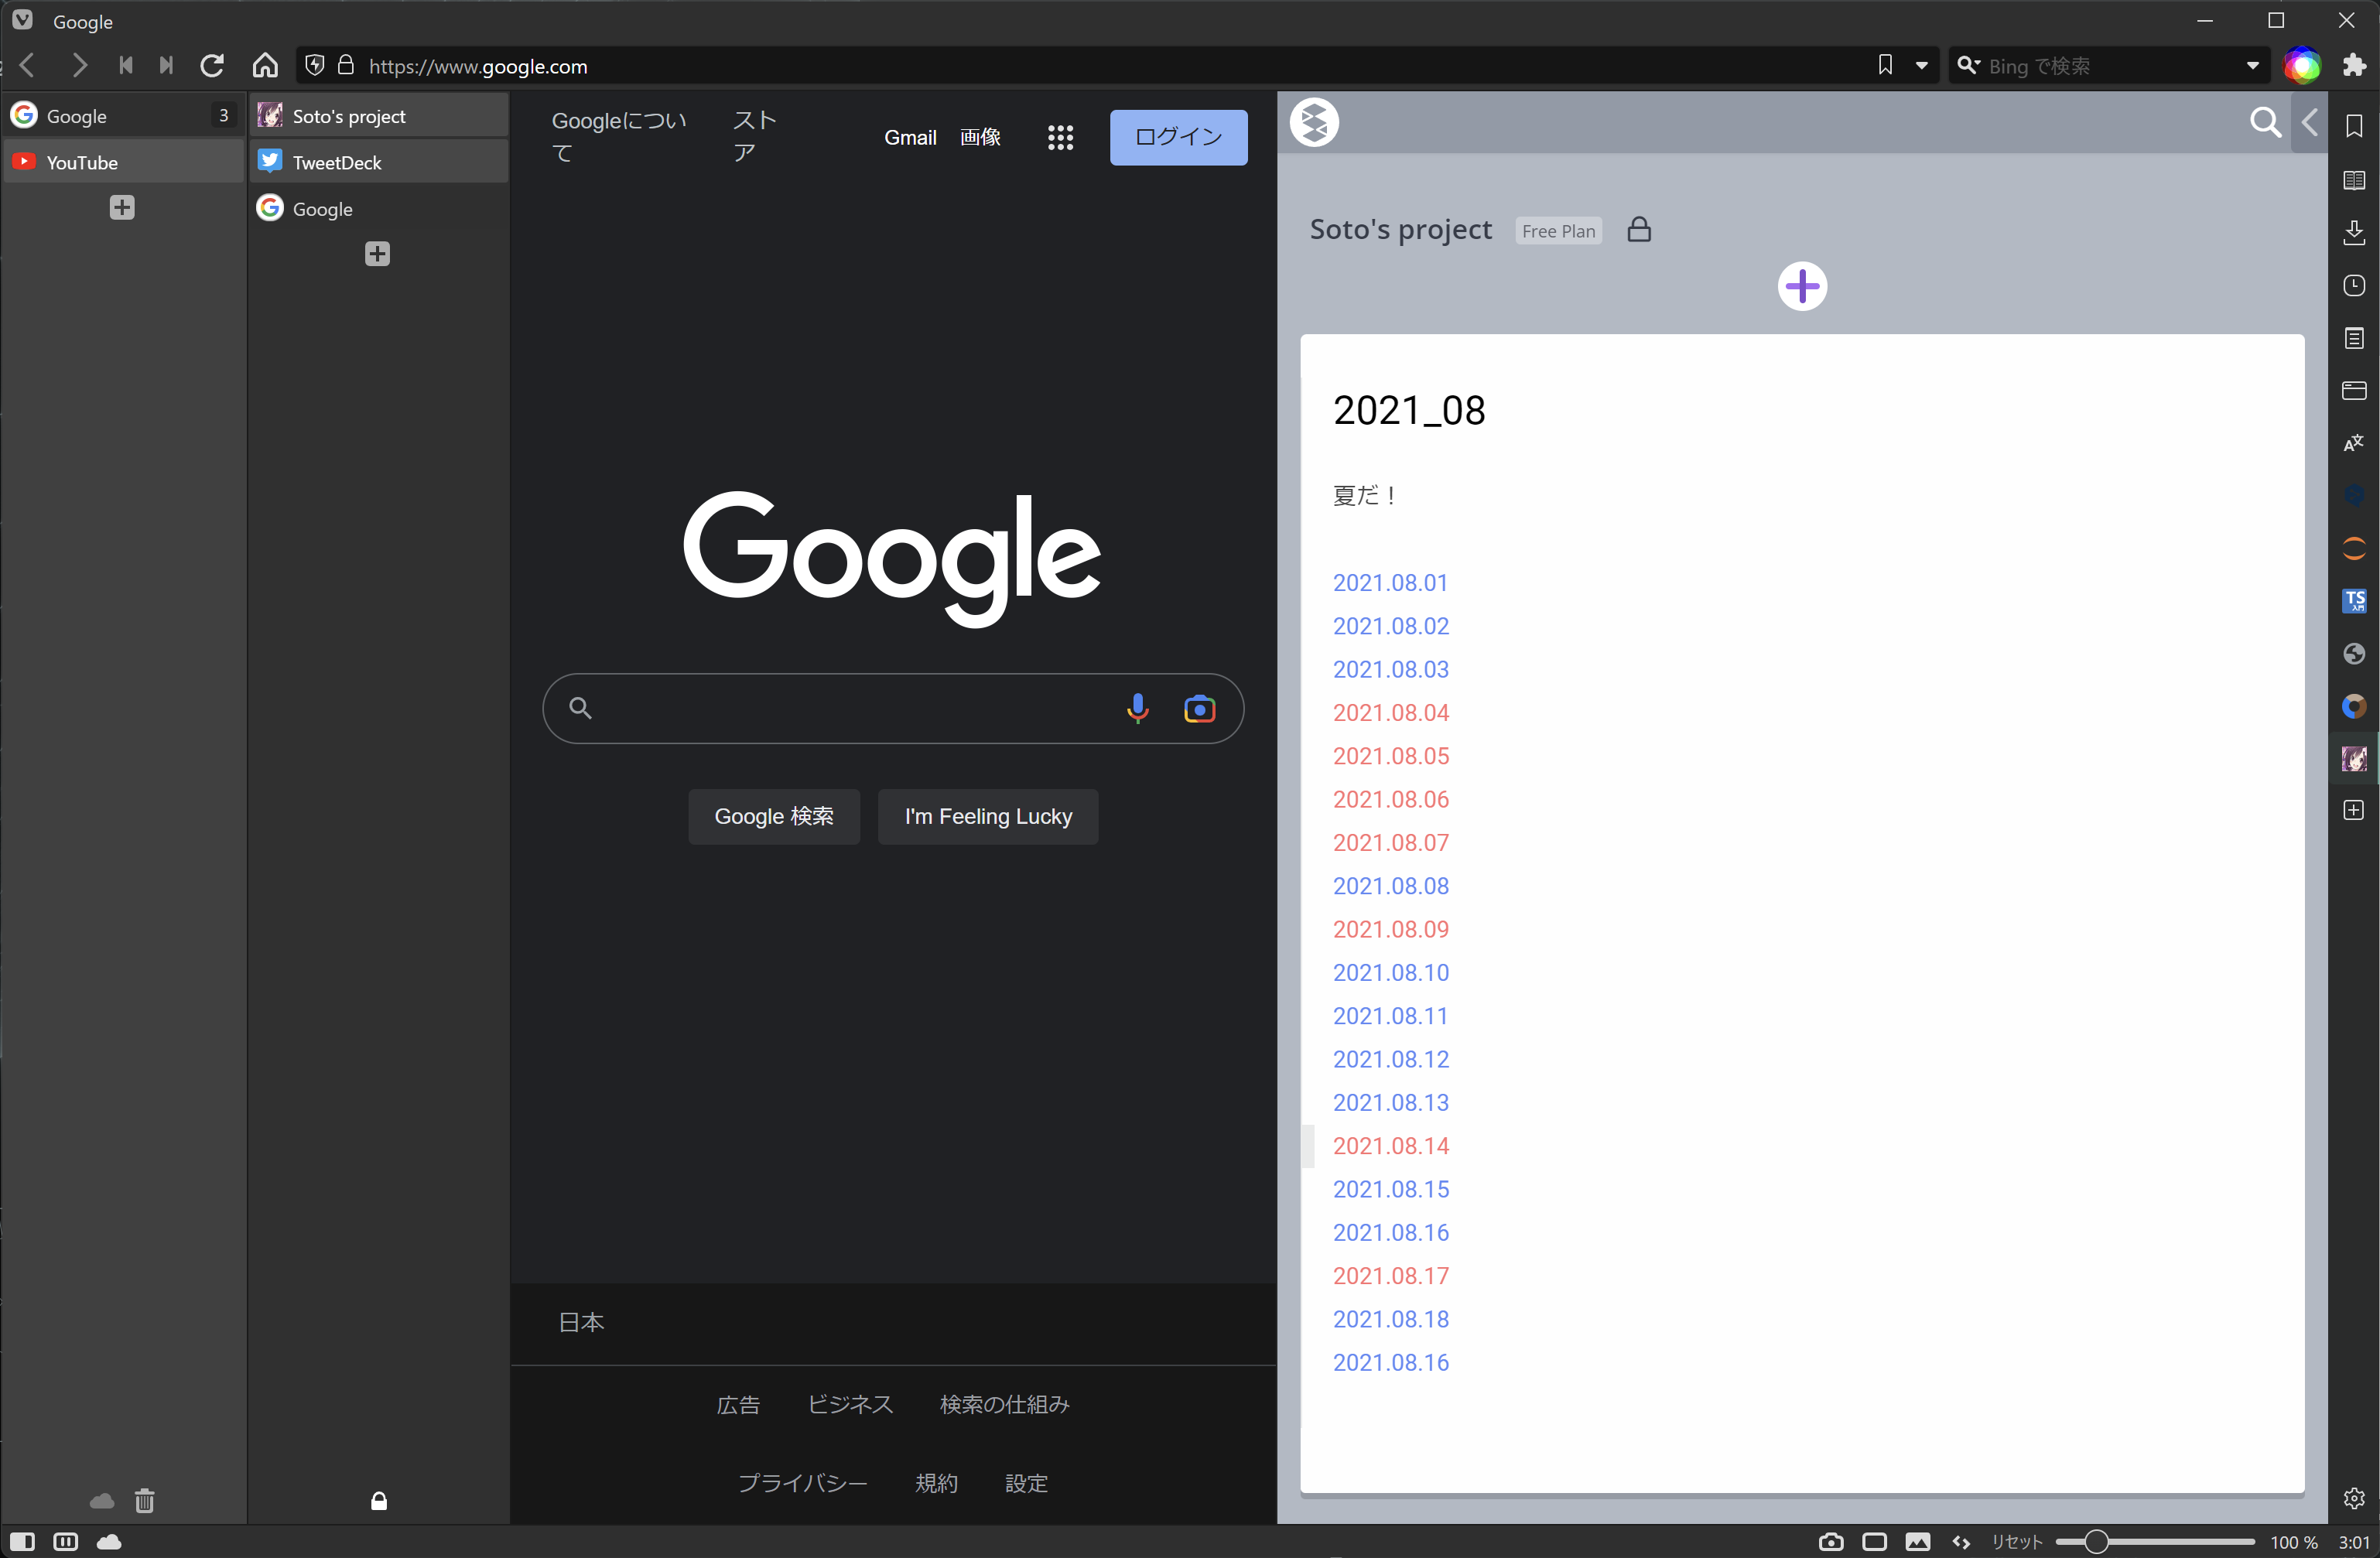Open the 2021.08.10 page link
2380x1558 pixels.
click(1390, 972)
